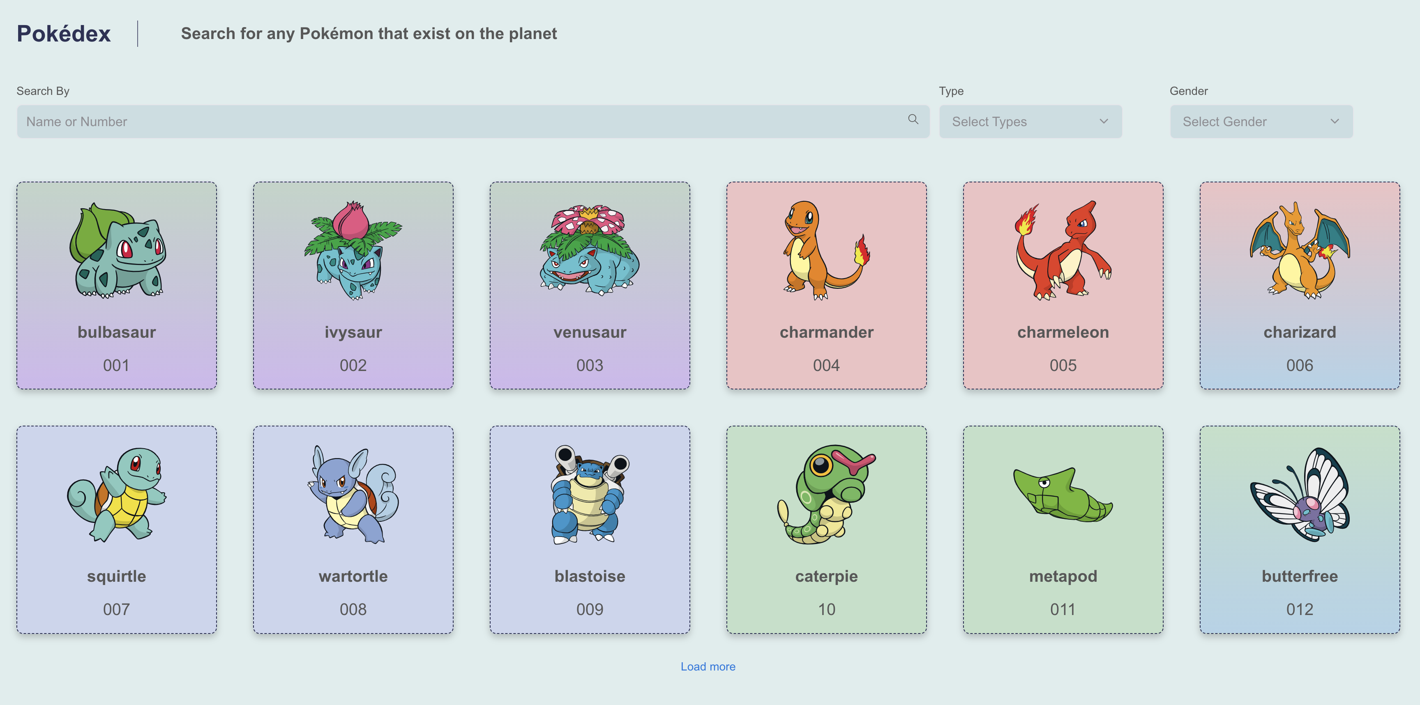Click the tagline about searching Pokémon
Image resolution: width=1420 pixels, height=705 pixels.
[x=369, y=33]
